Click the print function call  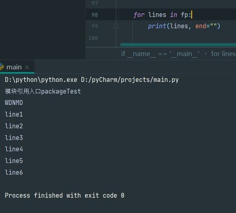157,26
